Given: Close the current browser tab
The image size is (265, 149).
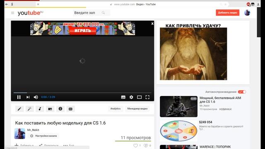Looking at the screenshot, I should (x=38, y=4).
